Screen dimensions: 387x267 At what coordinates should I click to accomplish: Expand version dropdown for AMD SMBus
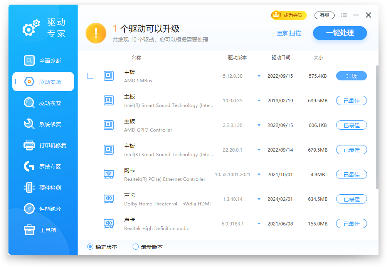tap(259, 76)
